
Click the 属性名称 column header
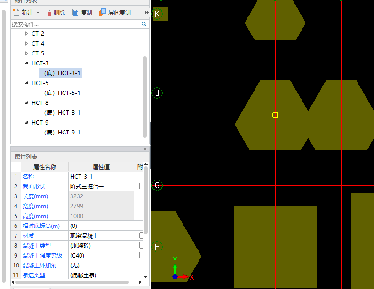[x=45, y=167]
